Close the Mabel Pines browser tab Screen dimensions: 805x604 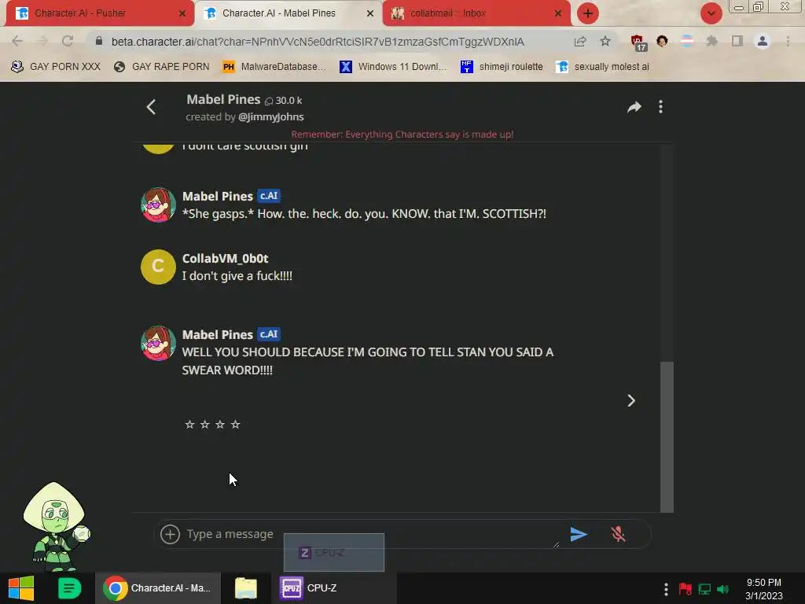[x=369, y=14]
